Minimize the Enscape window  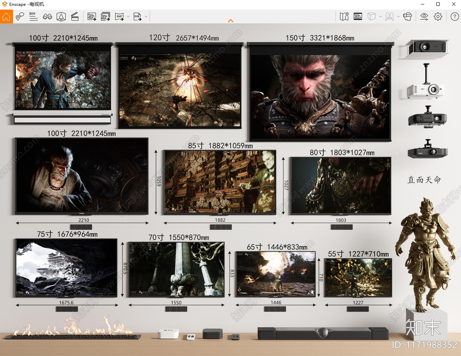click(x=422, y=4)
